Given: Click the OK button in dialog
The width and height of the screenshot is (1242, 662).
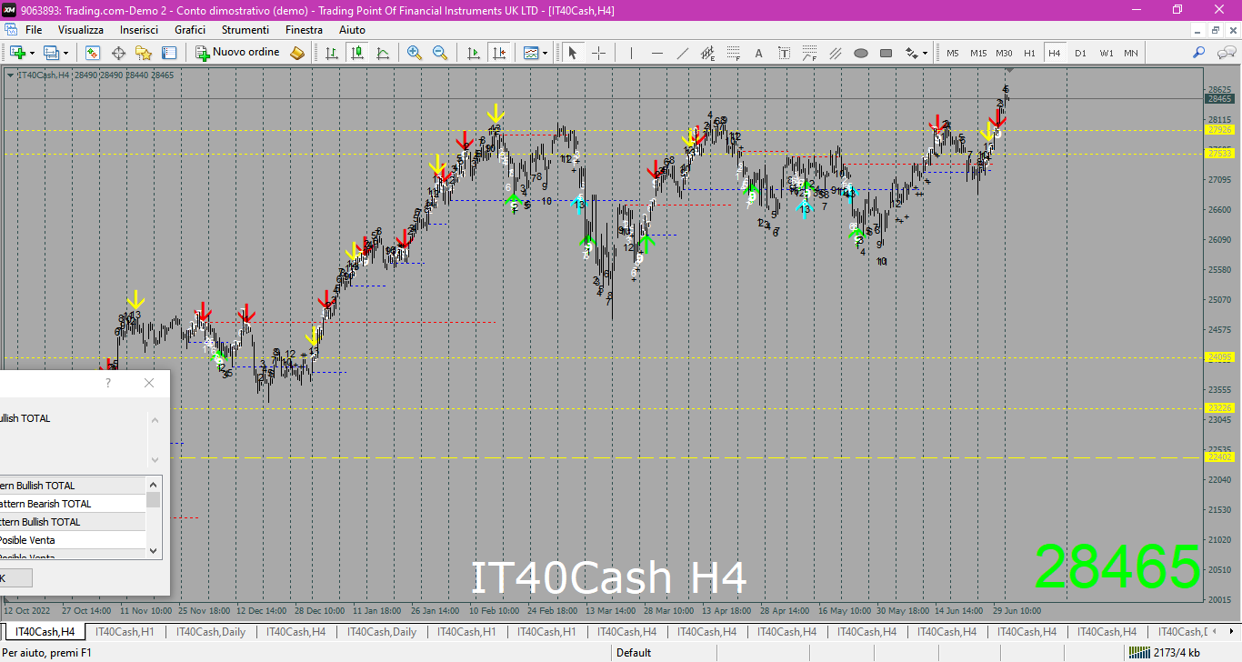Looking at the screenshot, I should point(15,578).
